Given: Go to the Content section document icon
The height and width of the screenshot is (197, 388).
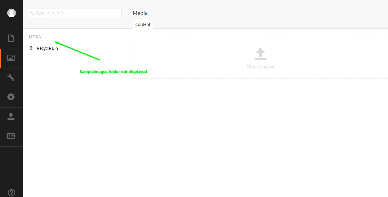Looking at the screenshot, I should point(11,38).
